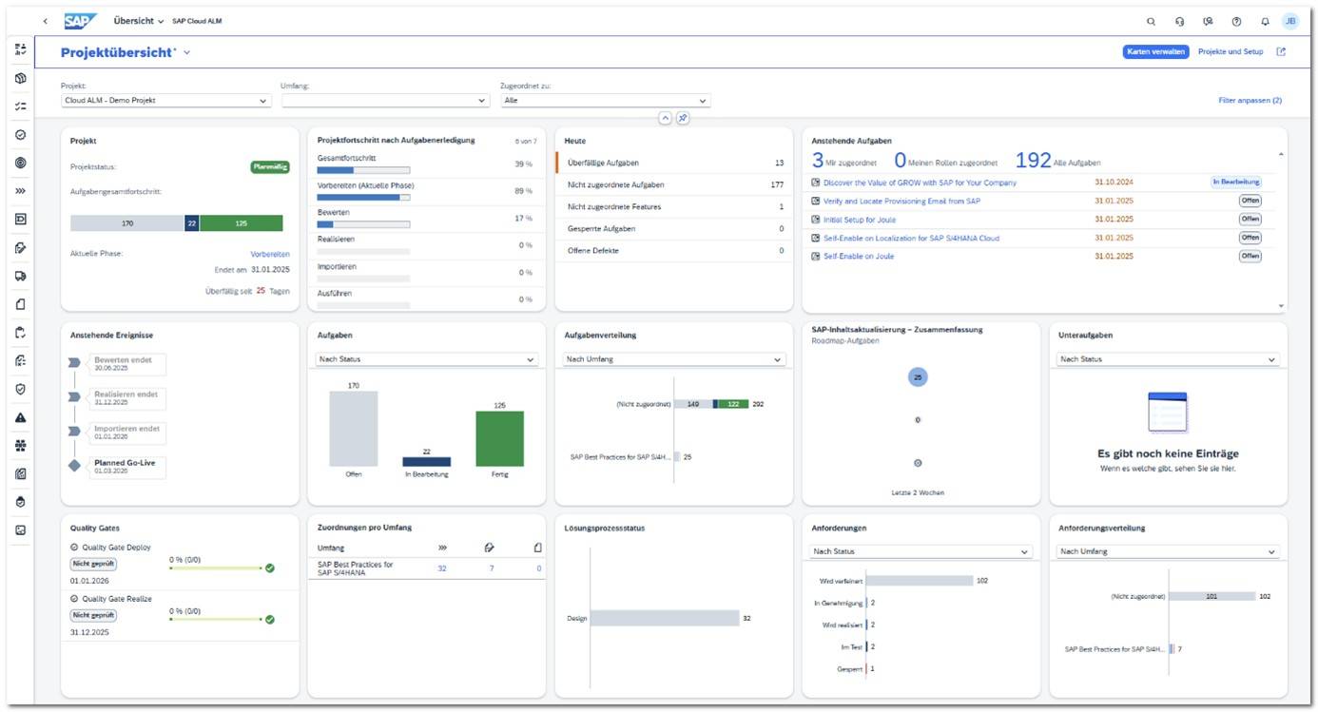
Task: Click the share export icon beside Projekte und Setup
Action: pyautogui.click(x=1281, y=51)
